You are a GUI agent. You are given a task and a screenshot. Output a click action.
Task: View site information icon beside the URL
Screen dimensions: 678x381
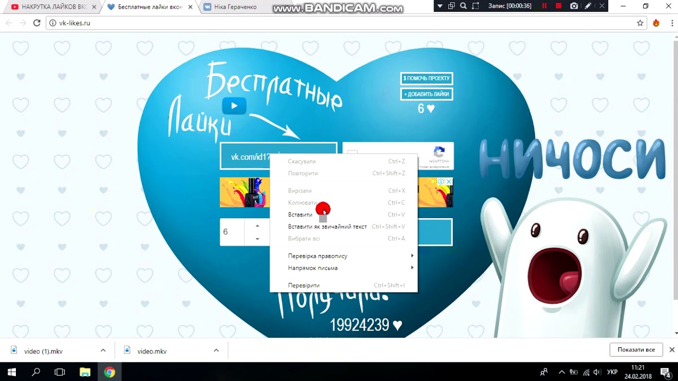coord(53,23)
